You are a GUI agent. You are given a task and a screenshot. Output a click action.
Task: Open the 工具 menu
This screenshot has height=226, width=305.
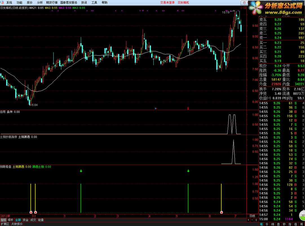click(94, 3)
